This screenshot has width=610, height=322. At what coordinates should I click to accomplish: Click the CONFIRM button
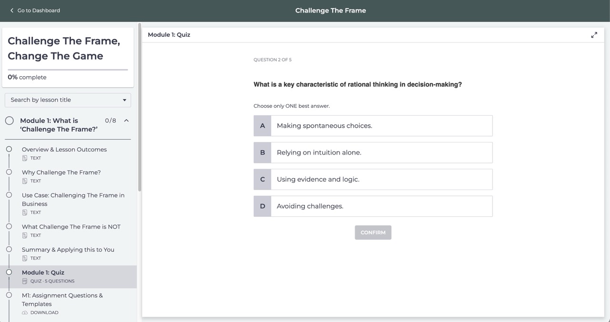tap(373, 232)
